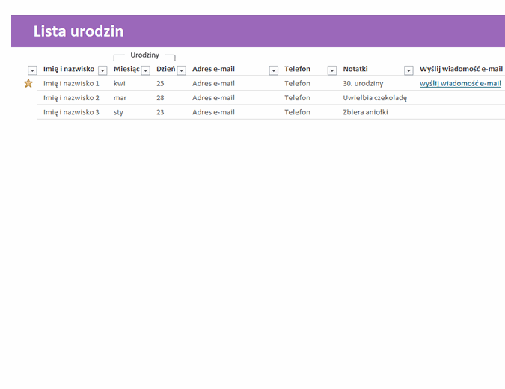This screenshot has width=505, height=389.
Task: Click the gold star icon in first row
Action: [28, 83]
